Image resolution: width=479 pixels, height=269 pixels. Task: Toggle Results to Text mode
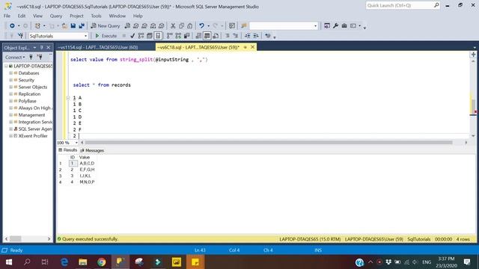[x=198, y=36]
